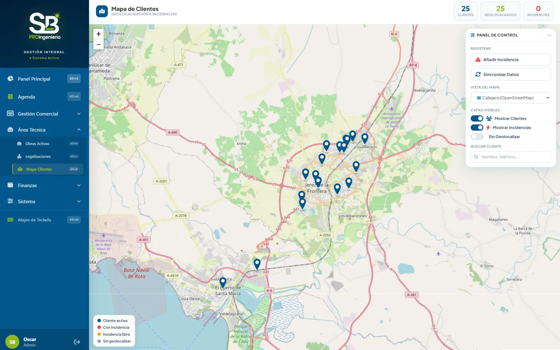Click the Sistema sliders icon
This screenshot has width=560, height=350.
[x=10, y=201]
